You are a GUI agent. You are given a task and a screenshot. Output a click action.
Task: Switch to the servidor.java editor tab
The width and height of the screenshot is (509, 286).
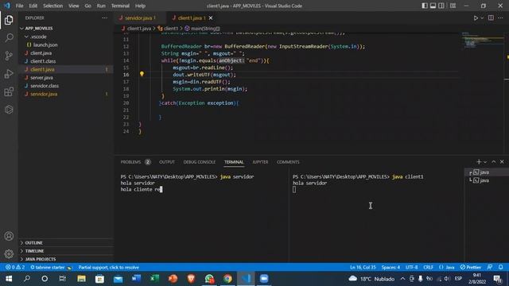click(x=138, y=17)
